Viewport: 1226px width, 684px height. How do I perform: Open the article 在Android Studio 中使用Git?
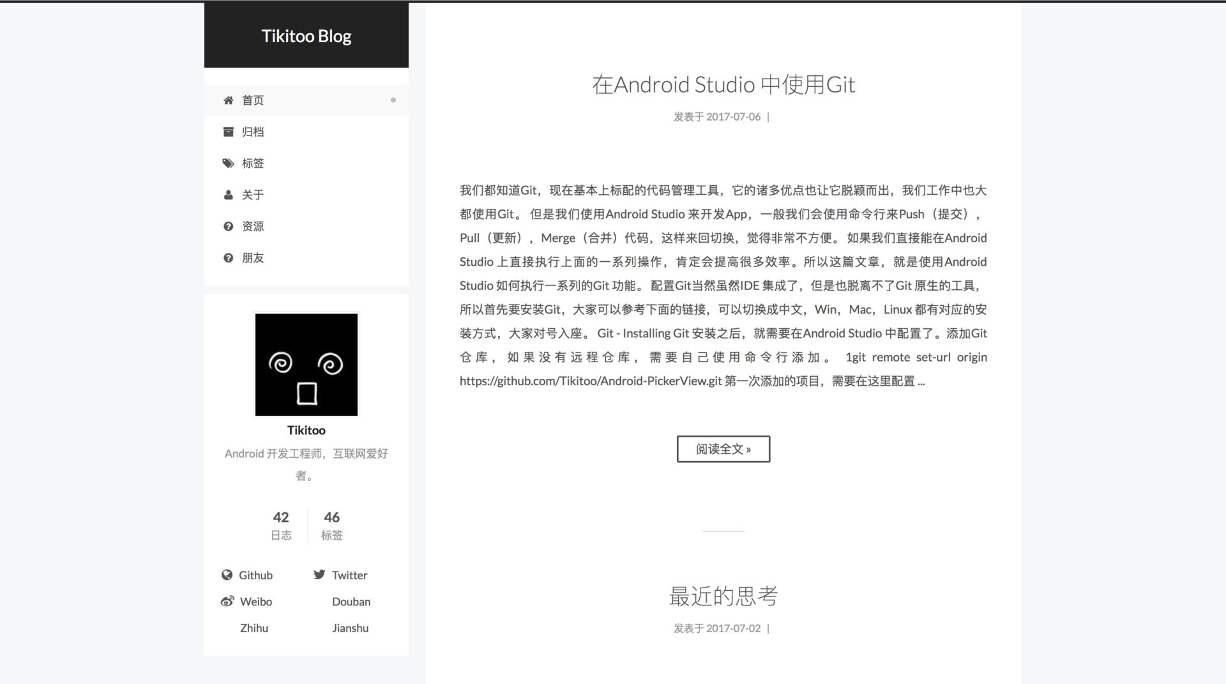point(723,85)
